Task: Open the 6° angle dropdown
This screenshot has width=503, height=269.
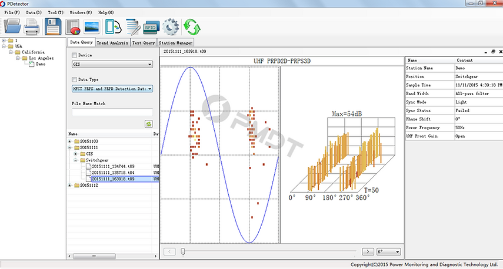Action: coord(390,251)
